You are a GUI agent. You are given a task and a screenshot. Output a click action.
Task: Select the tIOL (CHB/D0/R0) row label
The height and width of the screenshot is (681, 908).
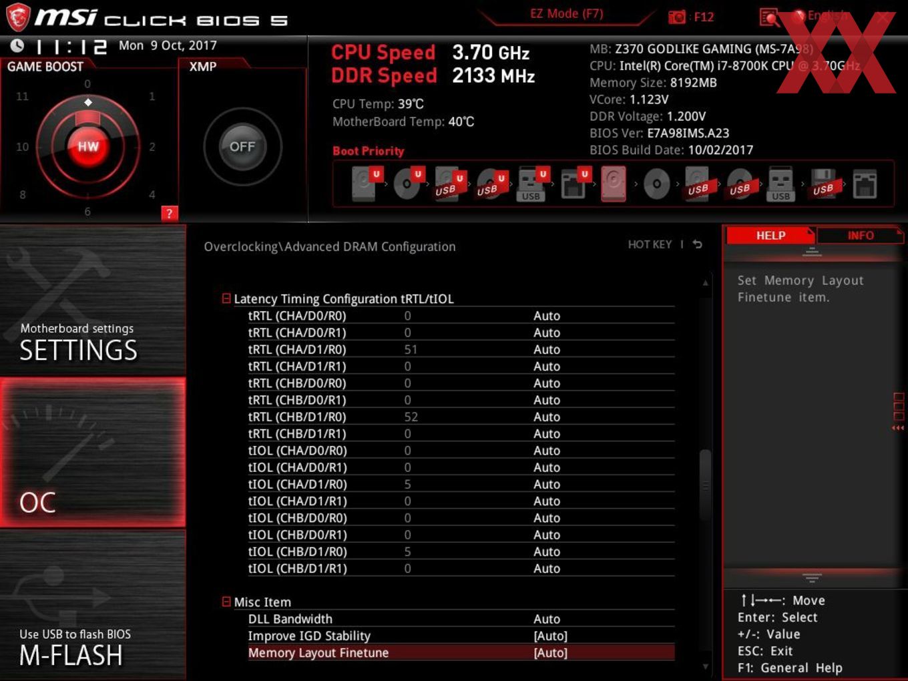[298, 518]
